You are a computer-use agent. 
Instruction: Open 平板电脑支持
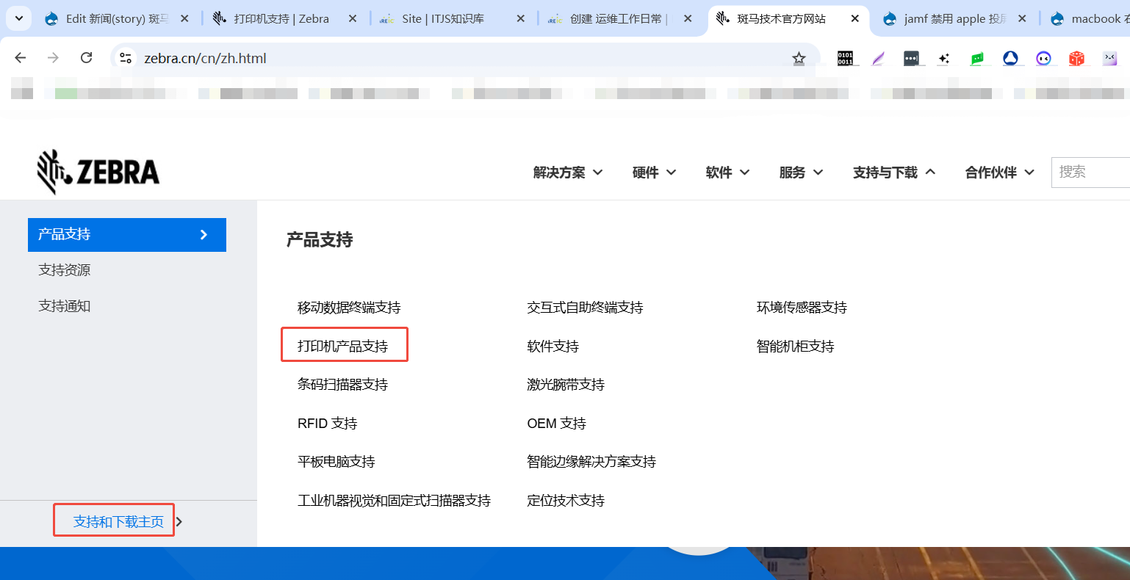(x=336, y=461)
